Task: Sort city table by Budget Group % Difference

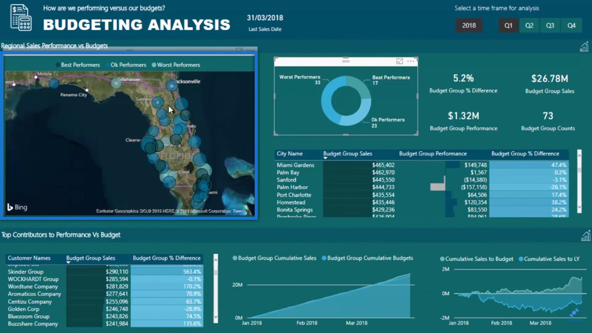Action: [x=525, y=154]
